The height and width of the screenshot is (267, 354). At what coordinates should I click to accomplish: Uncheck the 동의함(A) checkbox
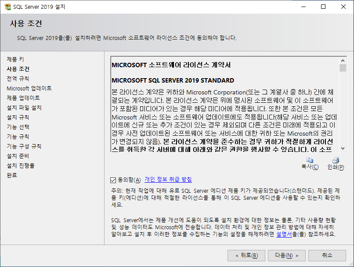(113, 180)
